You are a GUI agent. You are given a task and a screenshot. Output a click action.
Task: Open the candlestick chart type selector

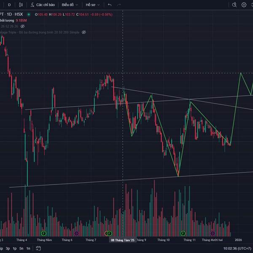21,5
